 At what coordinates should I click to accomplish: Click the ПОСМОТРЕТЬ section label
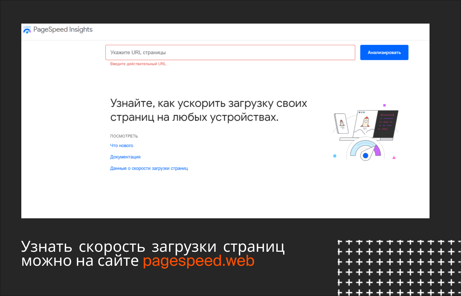(x=124, y=136)
